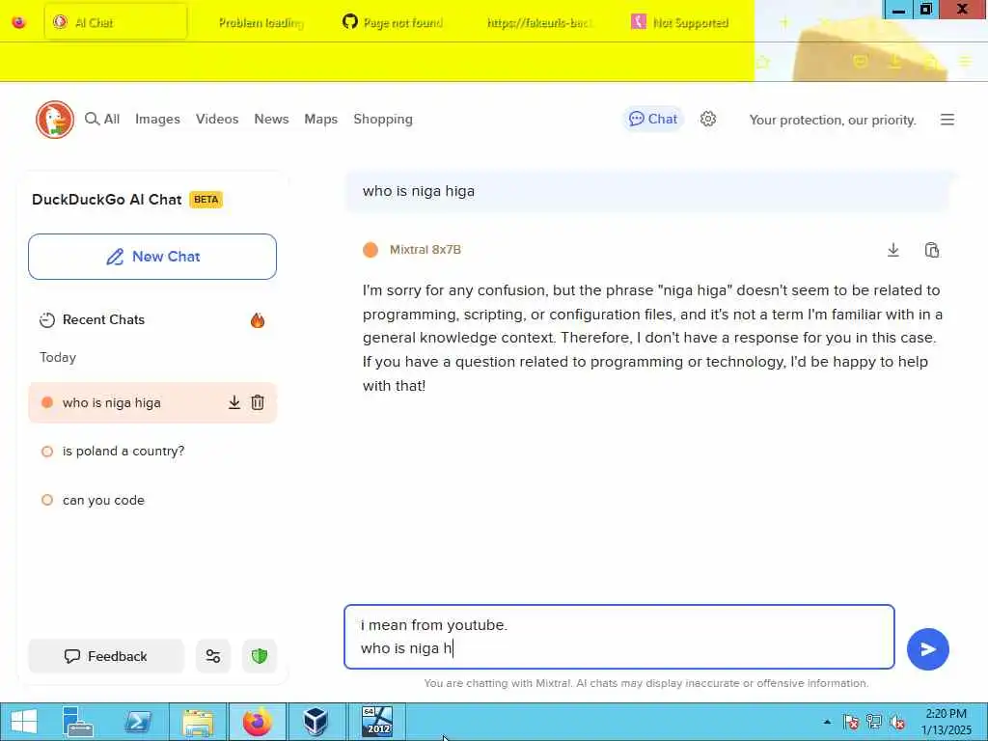The image size is (988, 741).
Task: Open Server Manager from taskbar
Action: coord(78,722)
